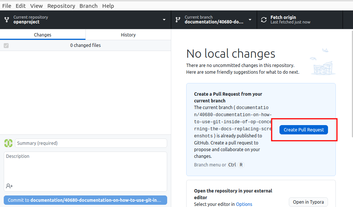The image size is (353, 207).
Task: Click the Create Pull Request button
Action: [x=303, y=130]
